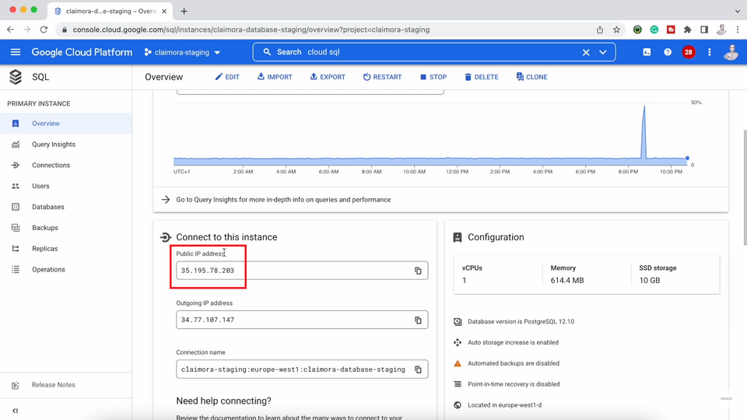Go back in browser

(10, 30)
